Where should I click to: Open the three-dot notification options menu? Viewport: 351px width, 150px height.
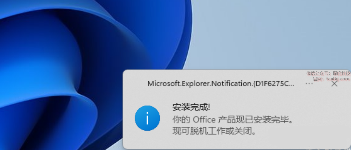pos(309,84)
